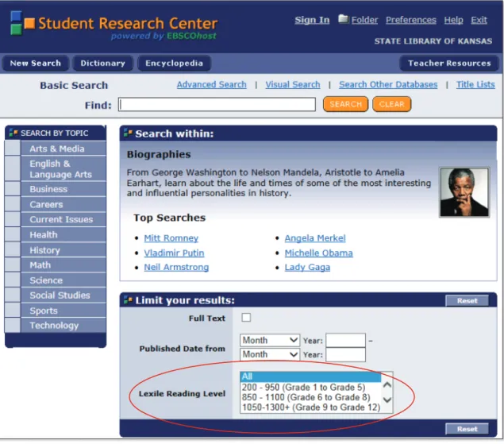Go to Visual Search
Image resolution: width=504 pixels, height=444 pixels.
293,84
